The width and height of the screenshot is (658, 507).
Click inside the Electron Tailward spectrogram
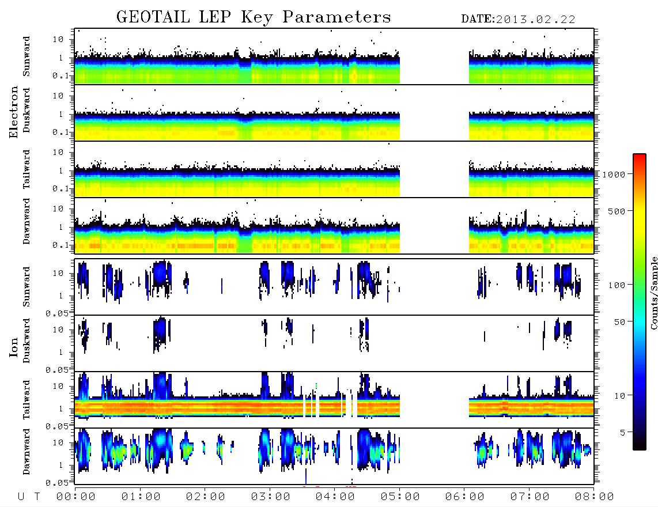(x=334, y=169)
